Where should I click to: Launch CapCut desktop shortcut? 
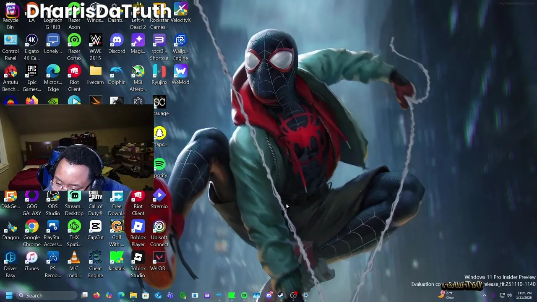point(96,230)
